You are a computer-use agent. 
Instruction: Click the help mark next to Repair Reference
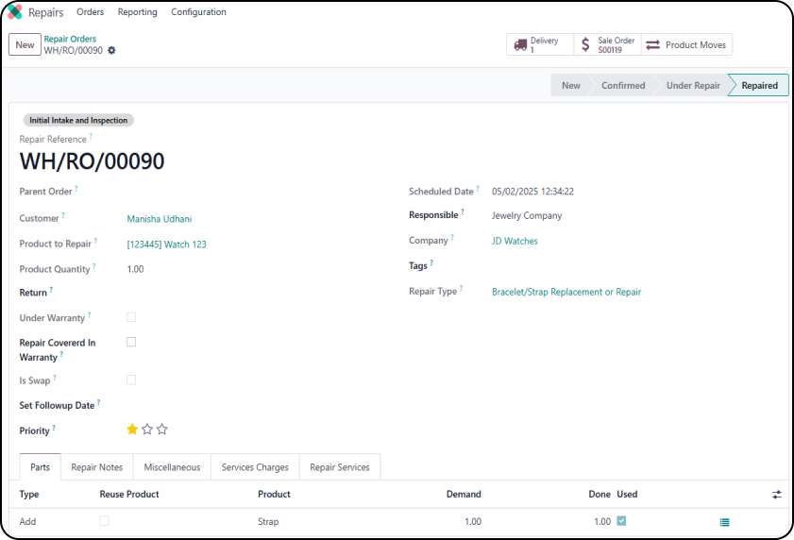(x=91, y=136)
